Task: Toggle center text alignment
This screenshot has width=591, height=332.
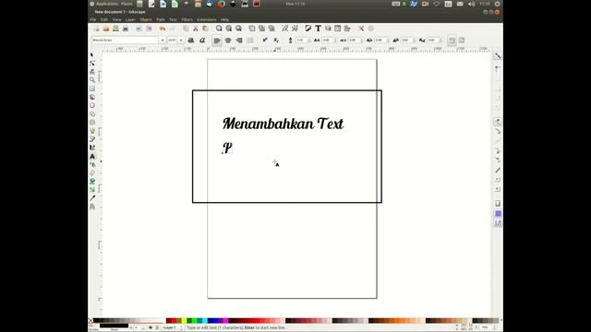Action: 228,41
